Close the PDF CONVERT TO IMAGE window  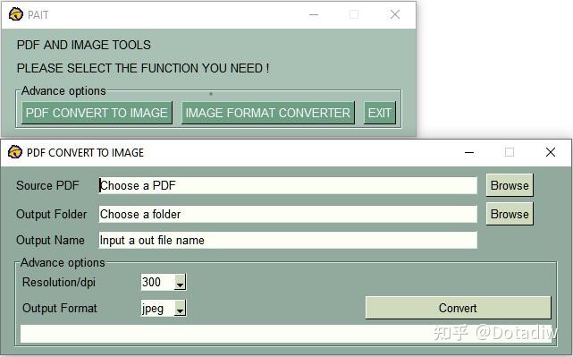pyautogui.click(x=551, y=152)
